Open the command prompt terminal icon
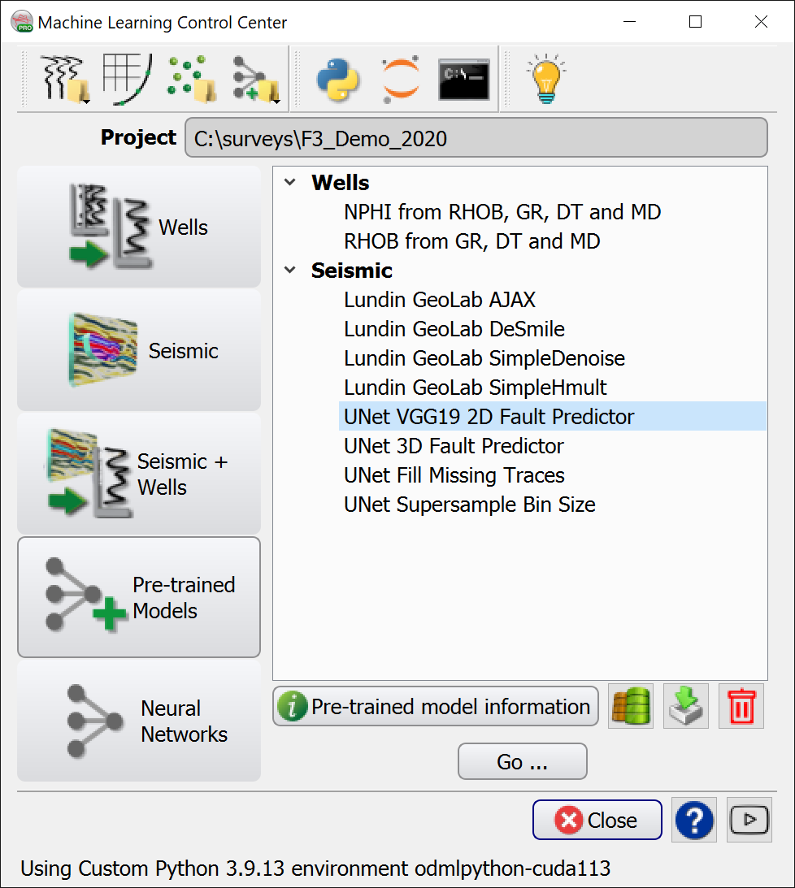This screenshot has height=888, width=795. [x=464, y=80]
